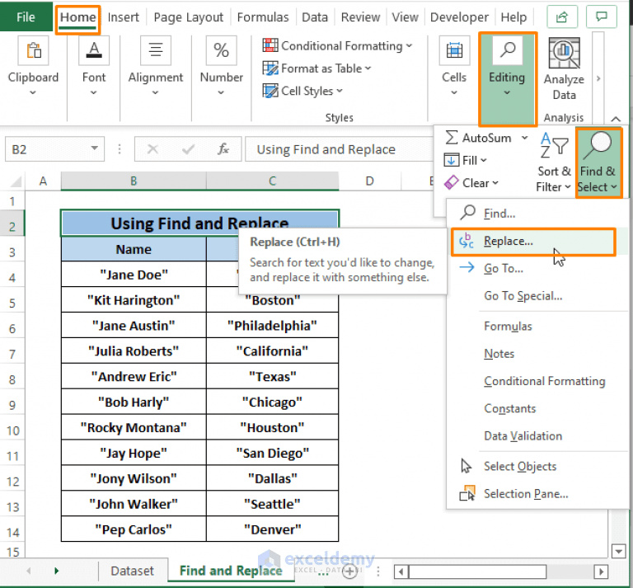Screen dimensions: 633x588
Task: Expand the Clipboard group chevron
Action: click(x=33, y=93)
